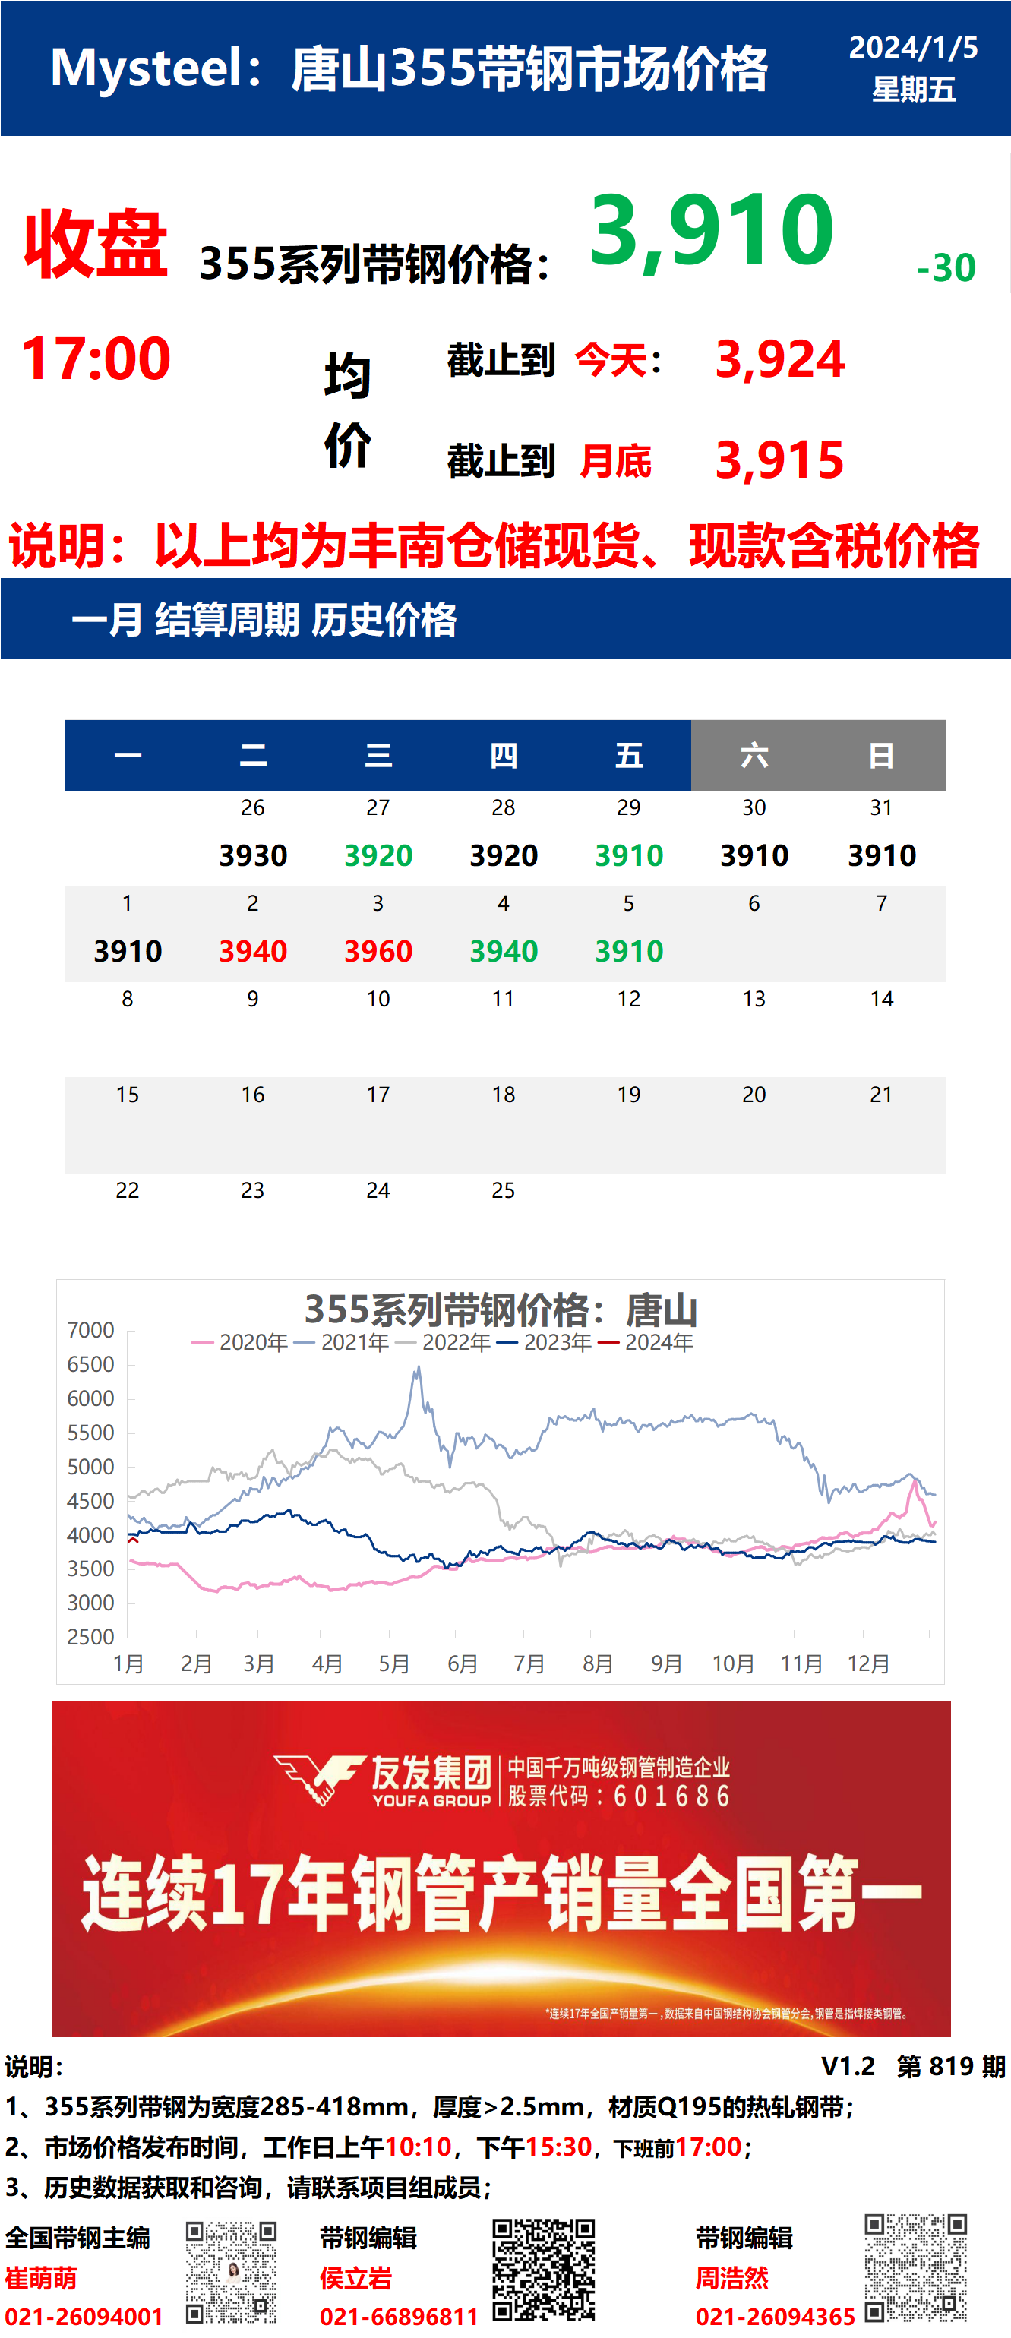This screenshot has width=1011, height=2338.
Task: Click calendar date 10
Action: (x=378, y=1000)
